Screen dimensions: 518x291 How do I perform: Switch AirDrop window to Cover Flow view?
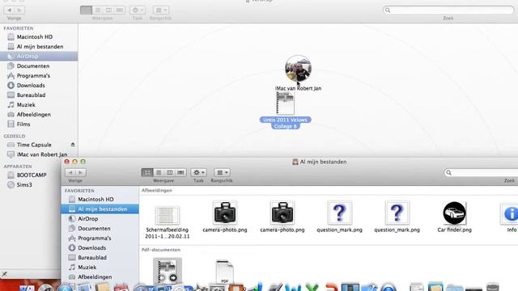click(120, 11)
